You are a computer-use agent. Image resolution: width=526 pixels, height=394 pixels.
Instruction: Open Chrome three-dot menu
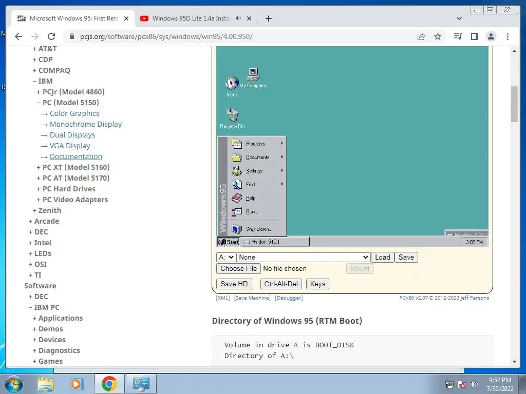tap(508, 36)
